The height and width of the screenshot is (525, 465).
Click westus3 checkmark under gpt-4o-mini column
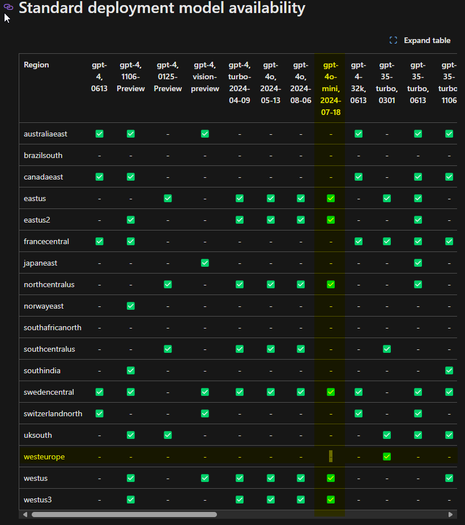point(331,500)
